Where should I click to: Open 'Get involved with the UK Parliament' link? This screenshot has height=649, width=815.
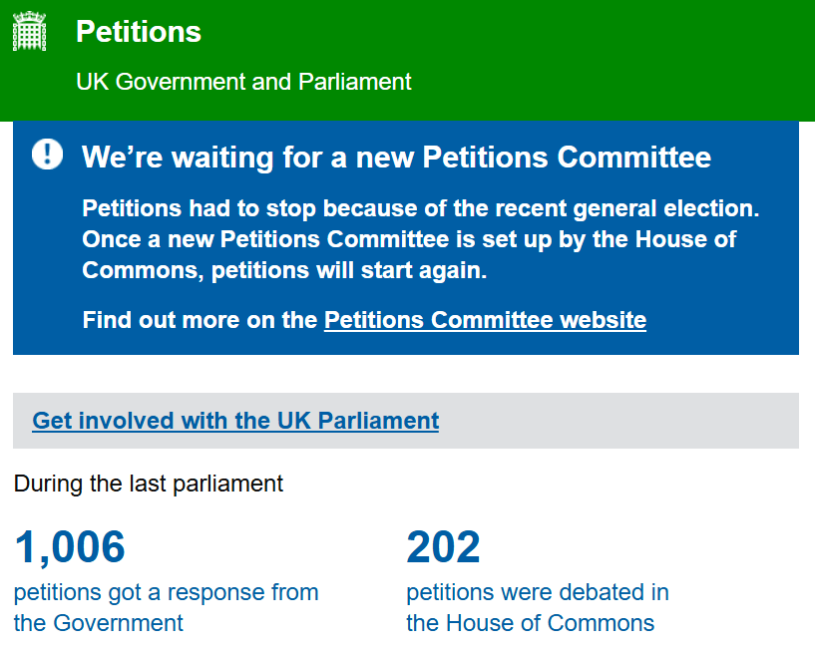coord(235,421)
